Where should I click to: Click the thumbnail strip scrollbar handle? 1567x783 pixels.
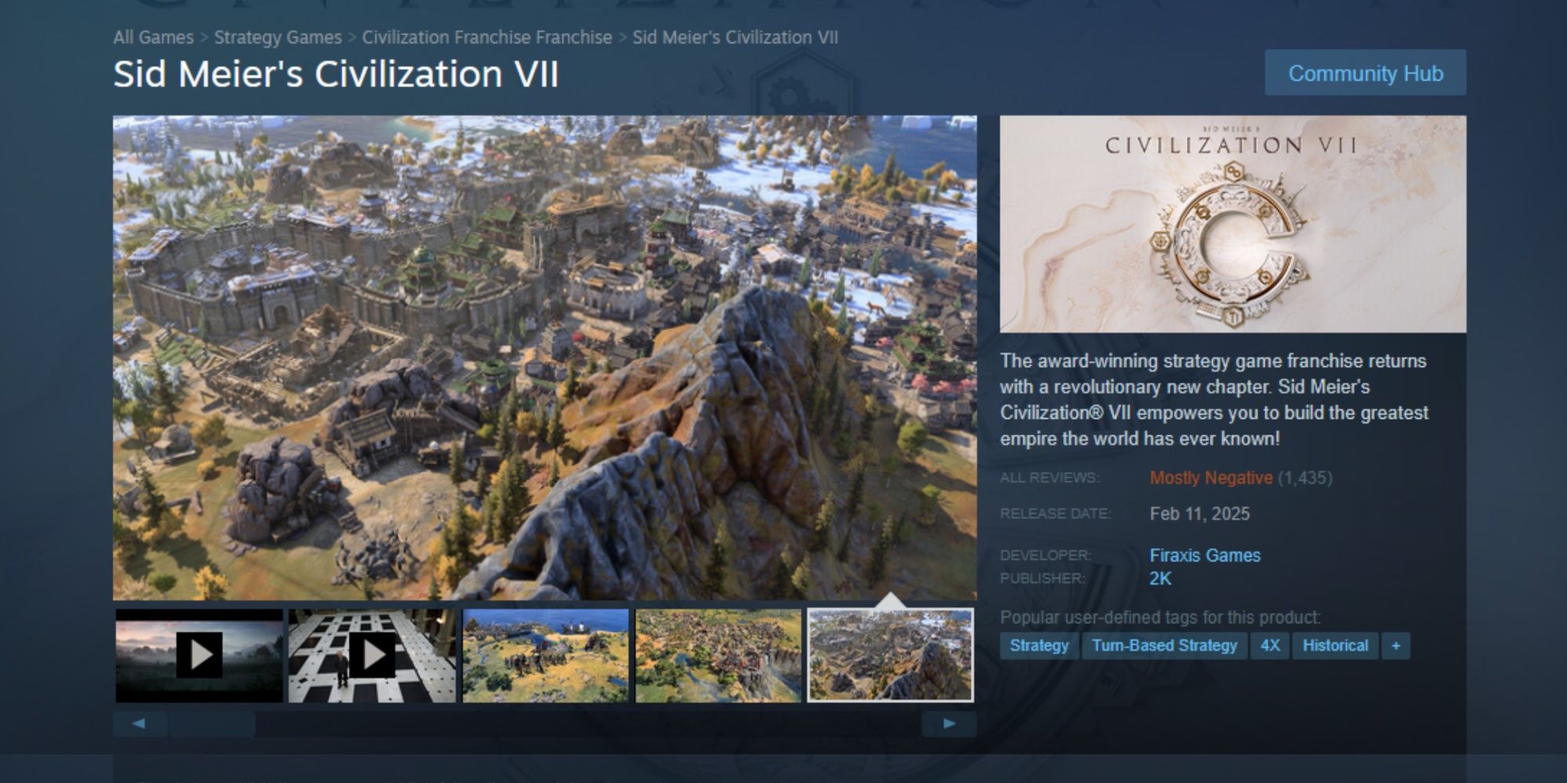coord(212,723)
